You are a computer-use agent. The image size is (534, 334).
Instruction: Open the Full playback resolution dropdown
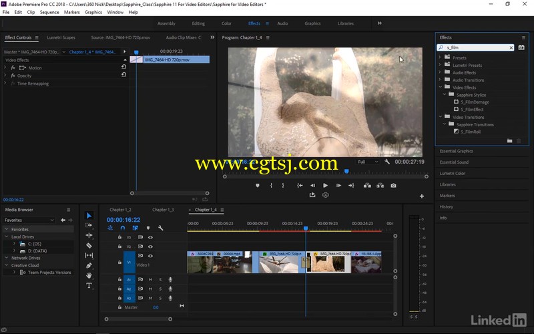pos(368,162)
